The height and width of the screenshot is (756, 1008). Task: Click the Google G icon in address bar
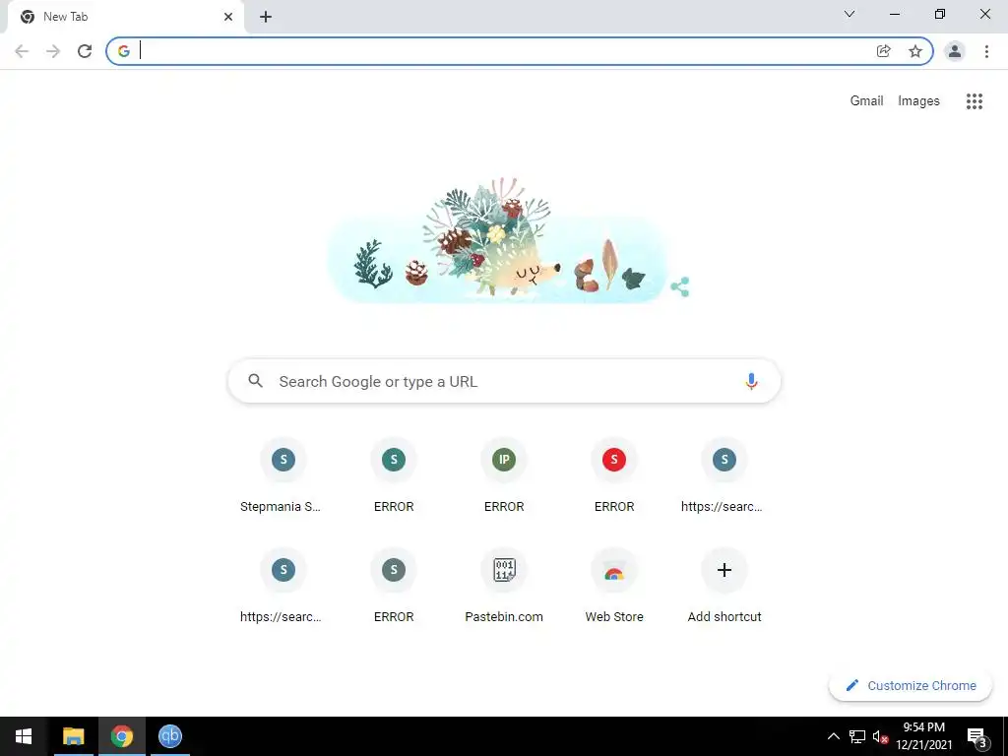123,51
